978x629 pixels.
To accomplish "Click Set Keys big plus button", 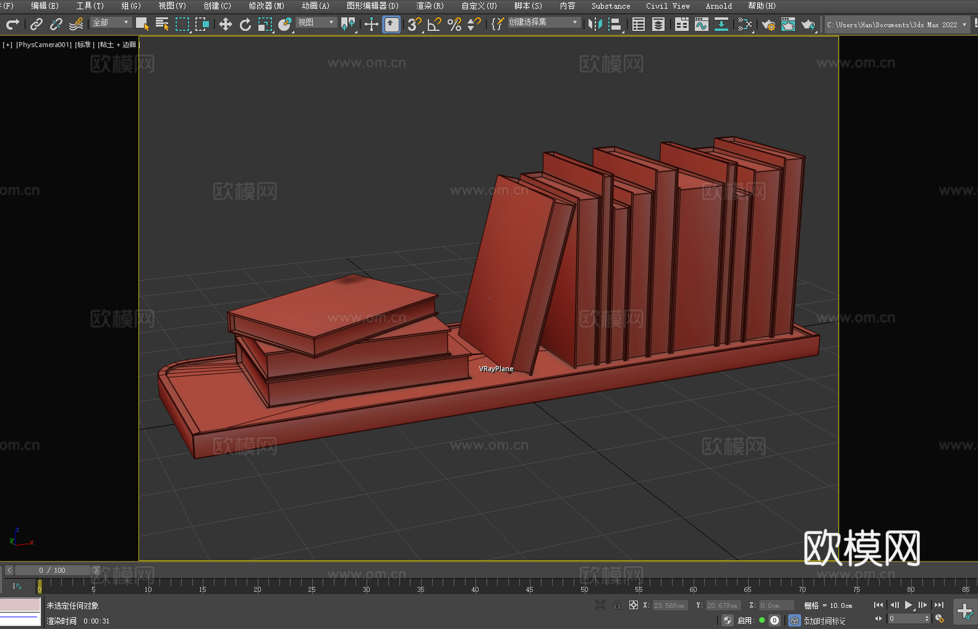I will pyautogui.click(x=964, y=612).
